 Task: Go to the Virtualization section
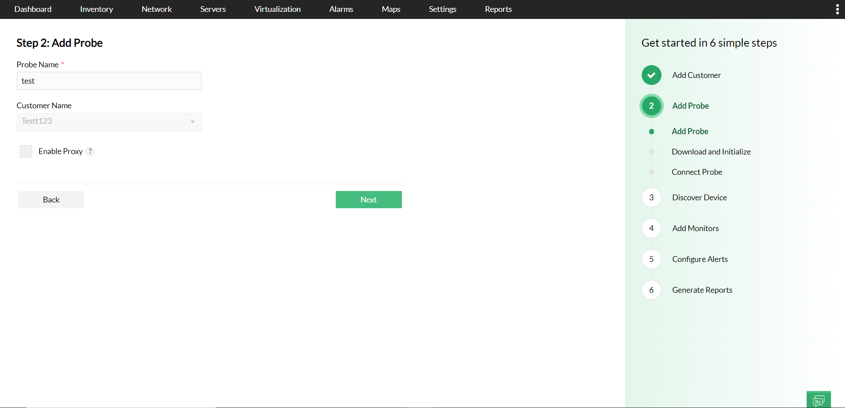point(277,9)
